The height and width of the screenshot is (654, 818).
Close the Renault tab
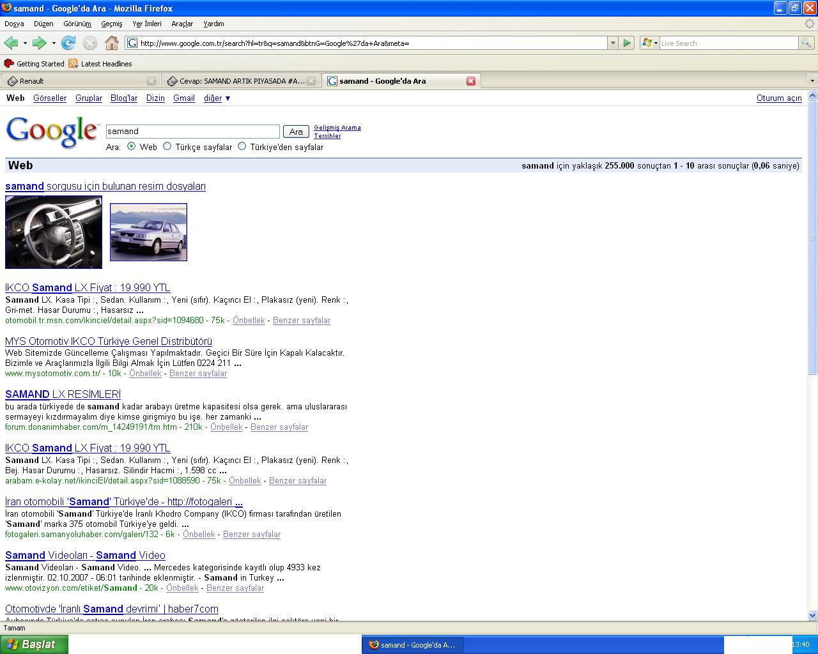(x=151, y=81)
